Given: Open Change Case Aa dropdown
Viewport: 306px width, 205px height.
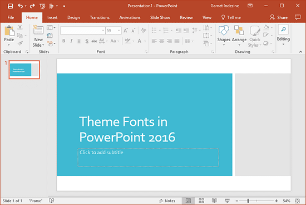Looking at the screenshot, I should (115, 41).
